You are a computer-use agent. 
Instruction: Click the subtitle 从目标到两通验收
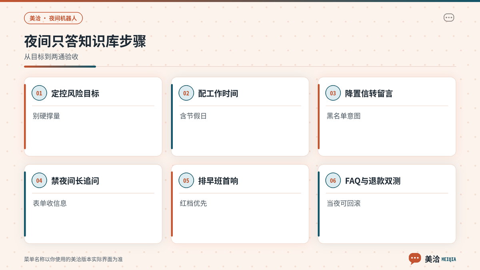(x=51, y=57)
